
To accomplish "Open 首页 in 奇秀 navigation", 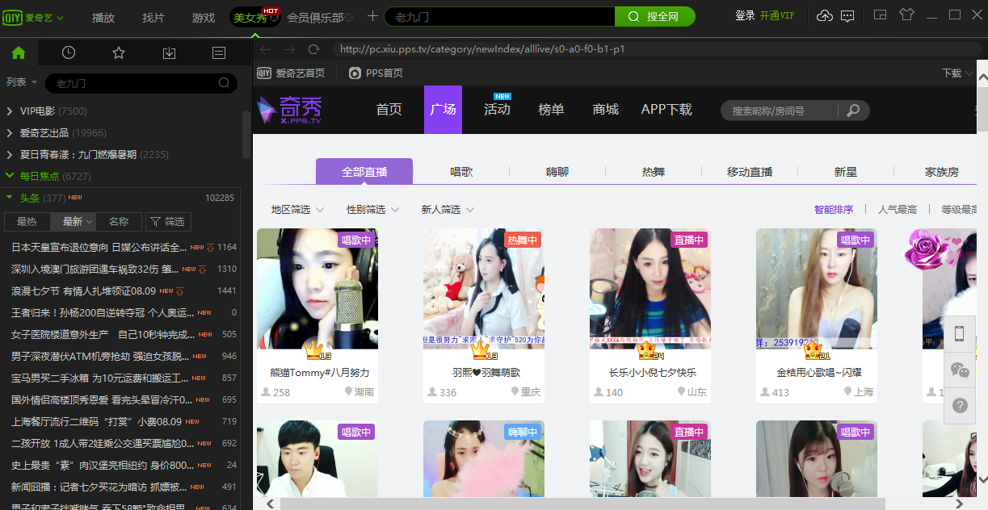I will click(389, 110).
